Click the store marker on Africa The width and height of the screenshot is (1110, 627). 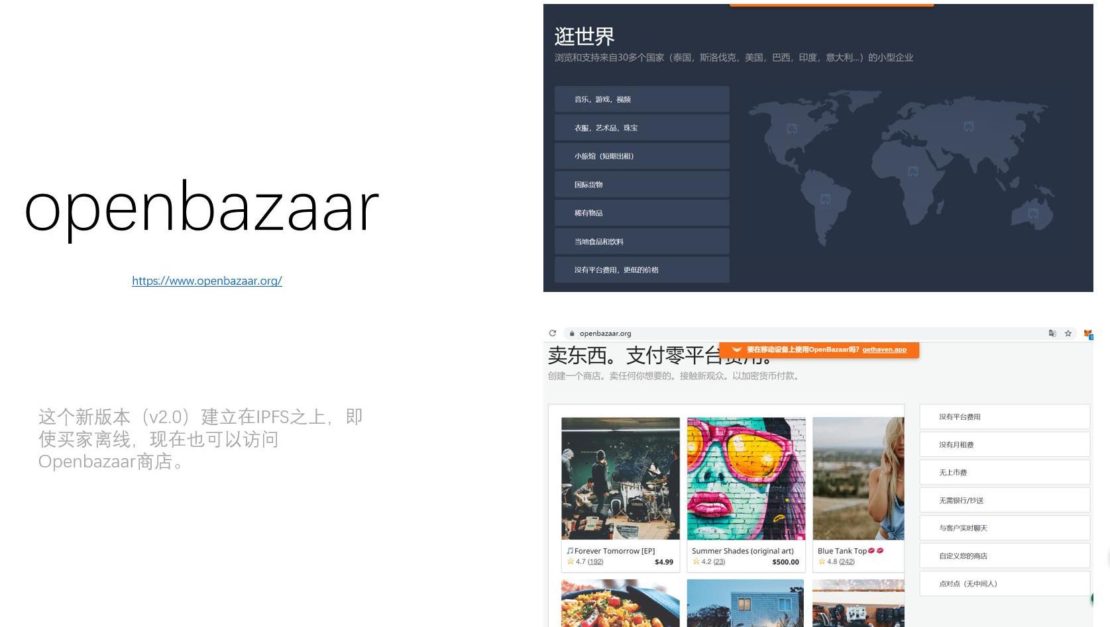coord(913,171)
